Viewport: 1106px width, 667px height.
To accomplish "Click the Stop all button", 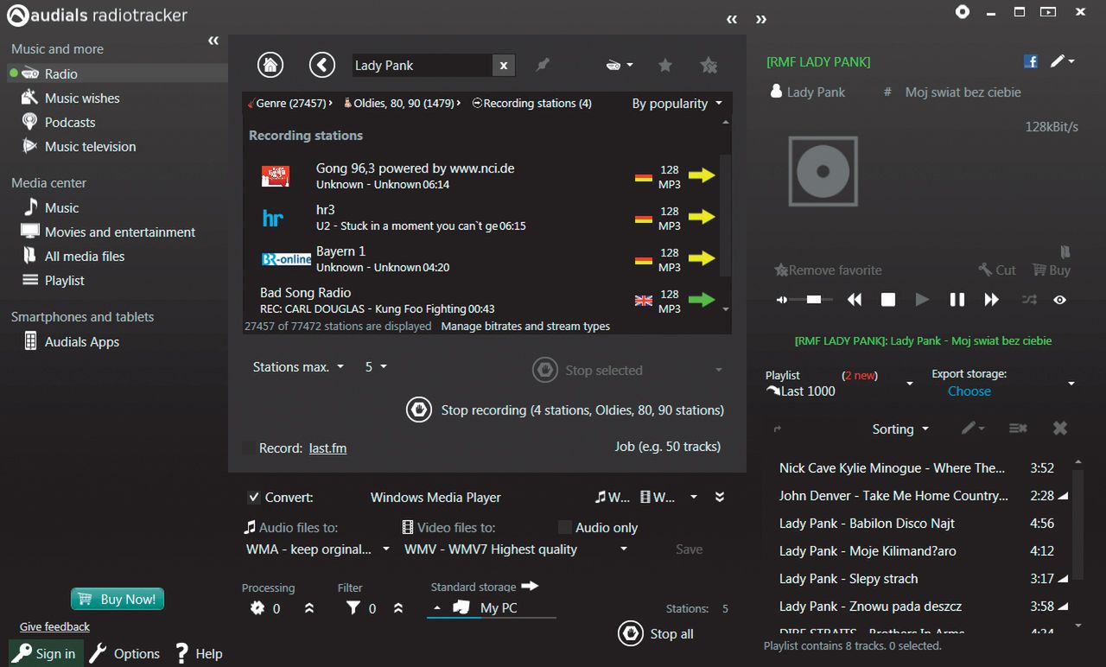I will 656,633.
